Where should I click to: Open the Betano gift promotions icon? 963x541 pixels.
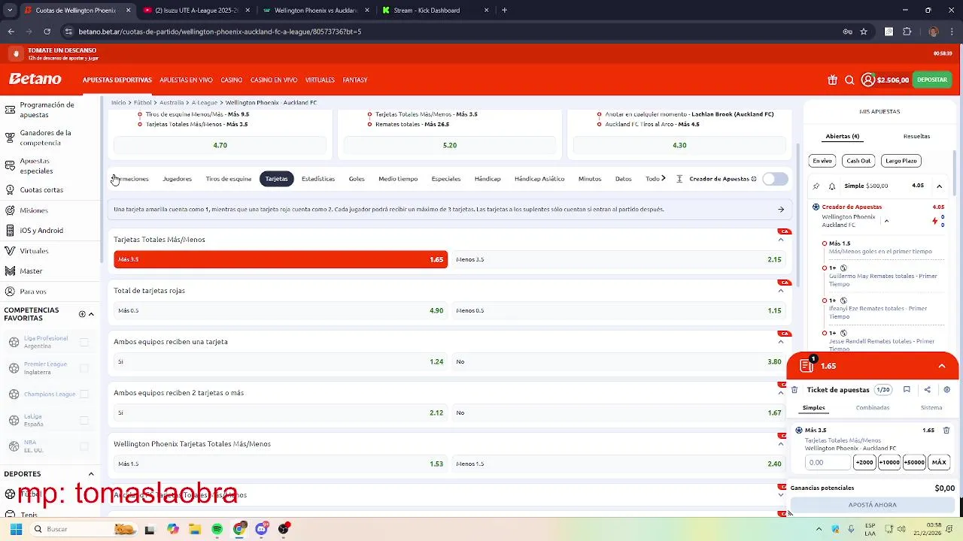[x=832, y=80]
